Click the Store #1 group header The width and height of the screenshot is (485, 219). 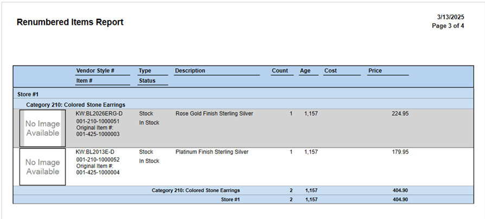(x=28, y=94)
